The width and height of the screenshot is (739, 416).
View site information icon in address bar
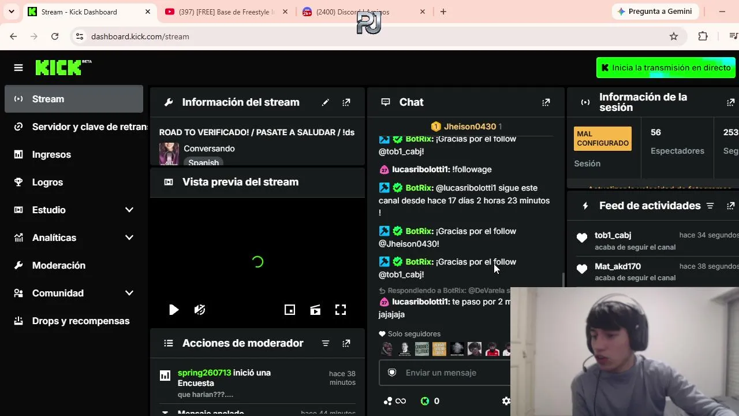(79, 36)
